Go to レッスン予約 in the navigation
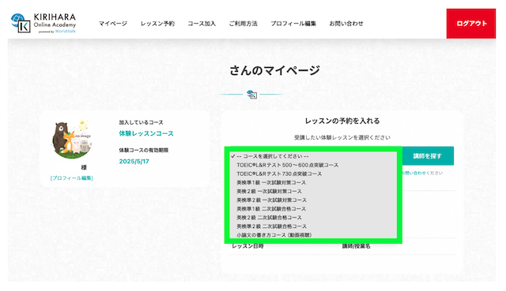 [157, 24]
